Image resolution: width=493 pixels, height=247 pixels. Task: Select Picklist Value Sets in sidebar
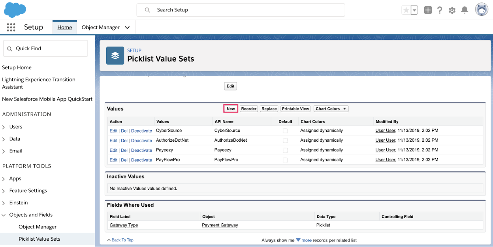click(x=40, y=239)
